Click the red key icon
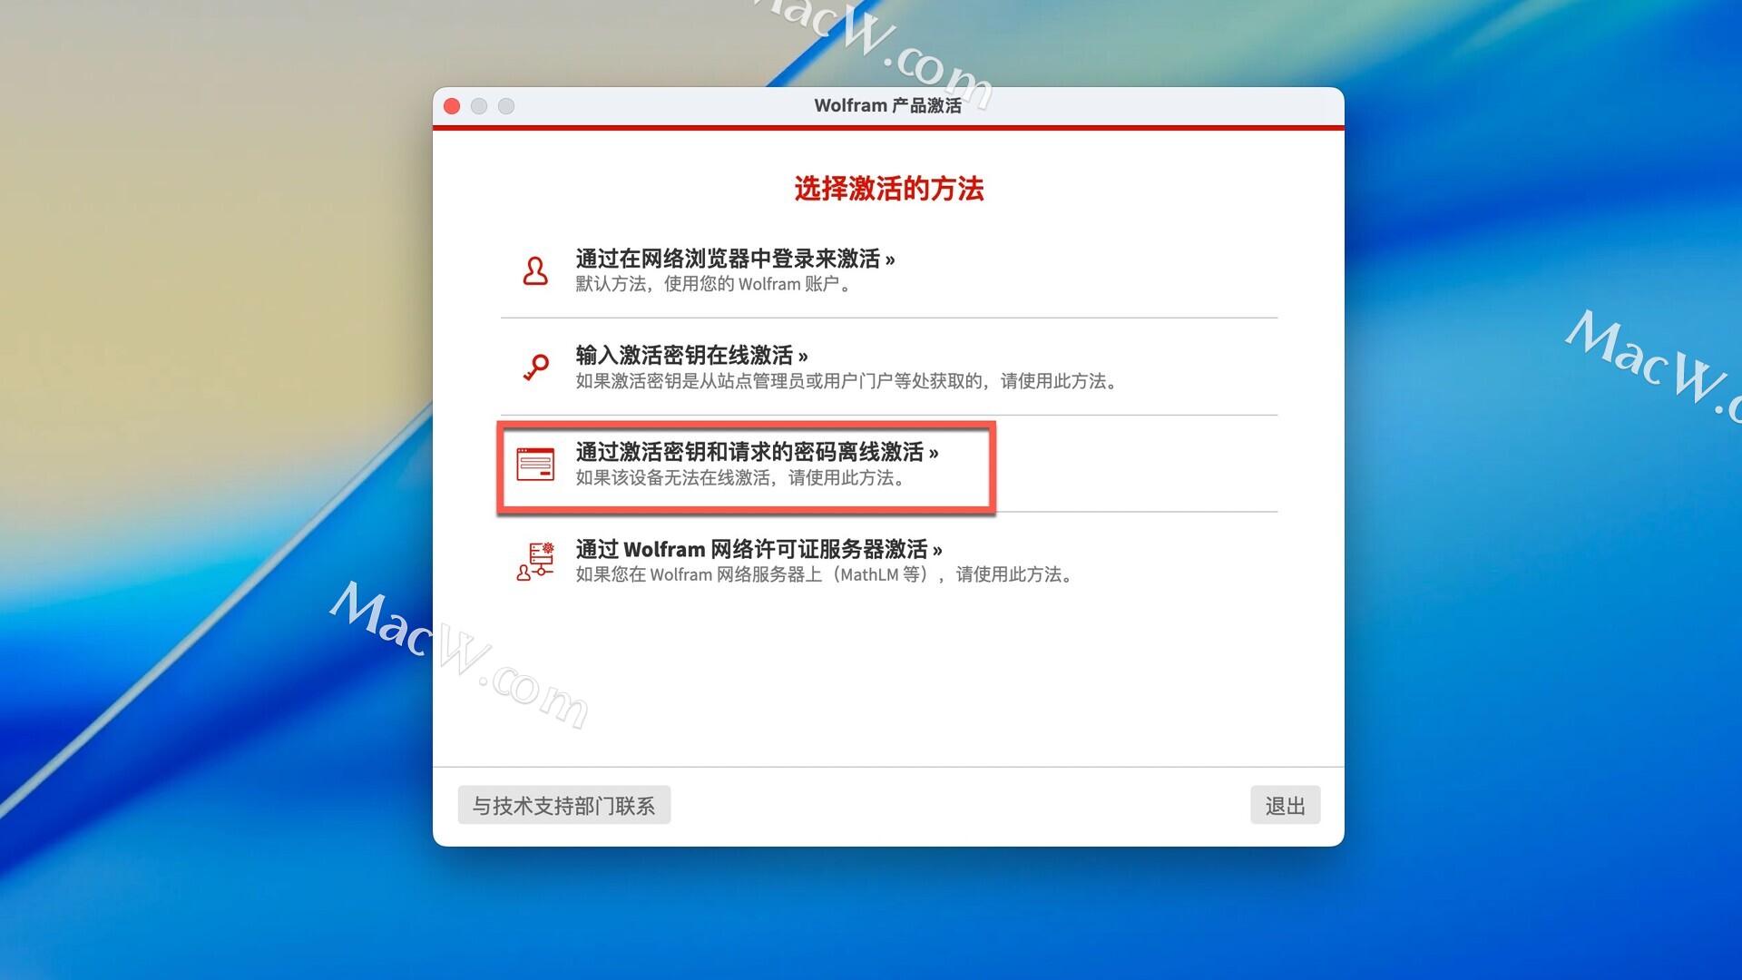1742x980 pixels. [536, 367]
